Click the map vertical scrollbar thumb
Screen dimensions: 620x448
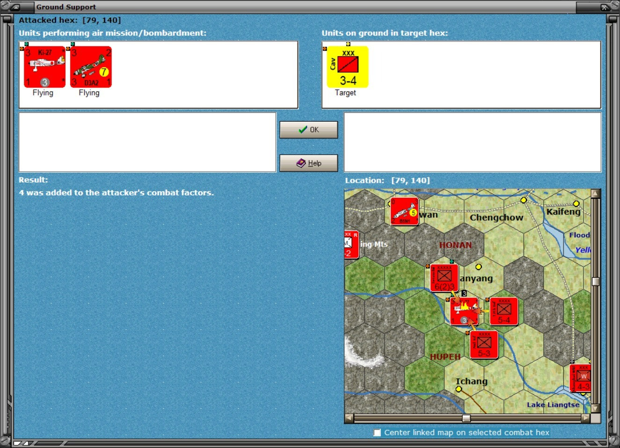596,281
